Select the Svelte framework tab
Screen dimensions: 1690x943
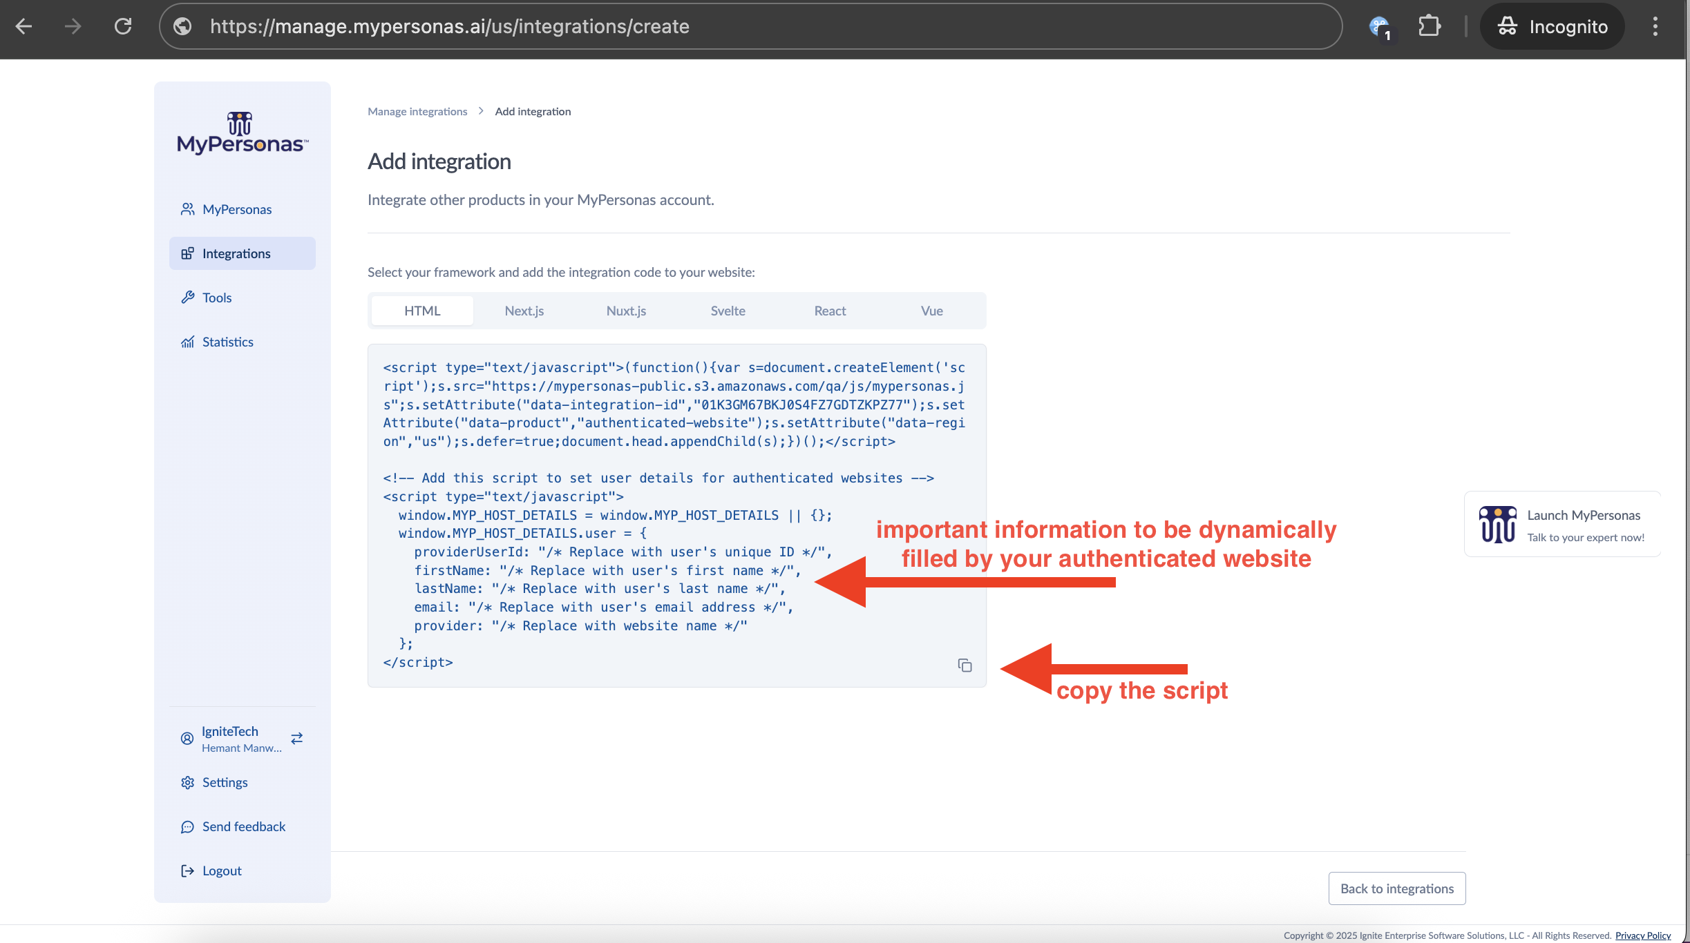(x=728, y=311)
